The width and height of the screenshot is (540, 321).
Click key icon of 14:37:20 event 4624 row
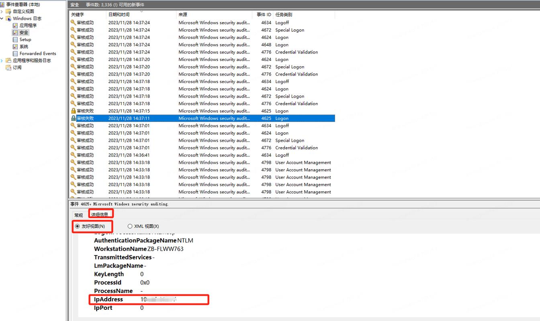73,59
